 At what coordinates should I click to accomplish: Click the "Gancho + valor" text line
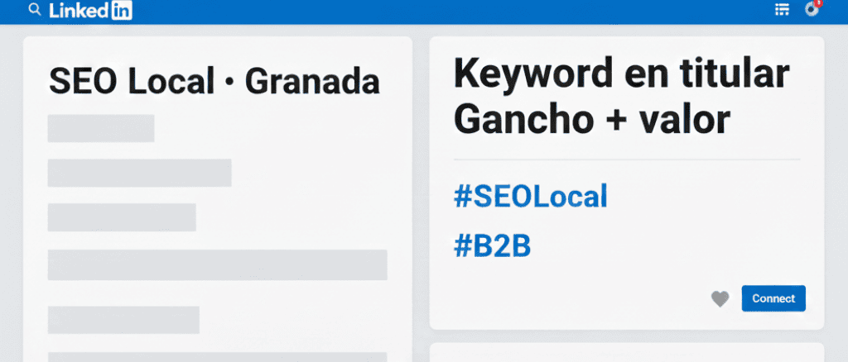click(592, 121)
